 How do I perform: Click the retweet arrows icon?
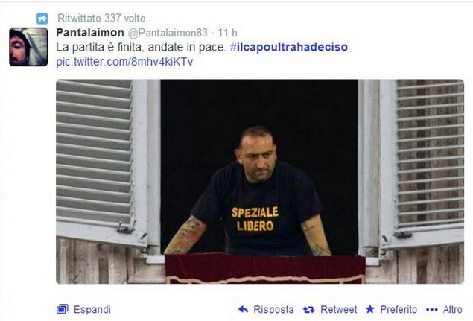[308, 310]
